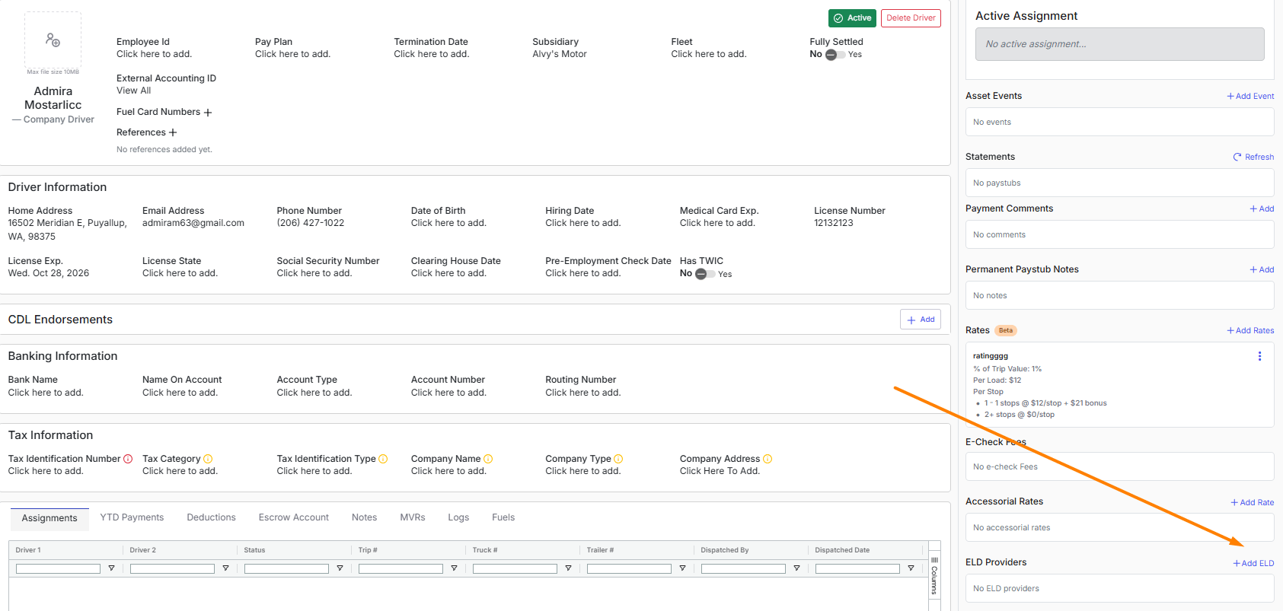Add Employee Id value
This screenshot has height=611, width=1283.
[x=154, y=54]
